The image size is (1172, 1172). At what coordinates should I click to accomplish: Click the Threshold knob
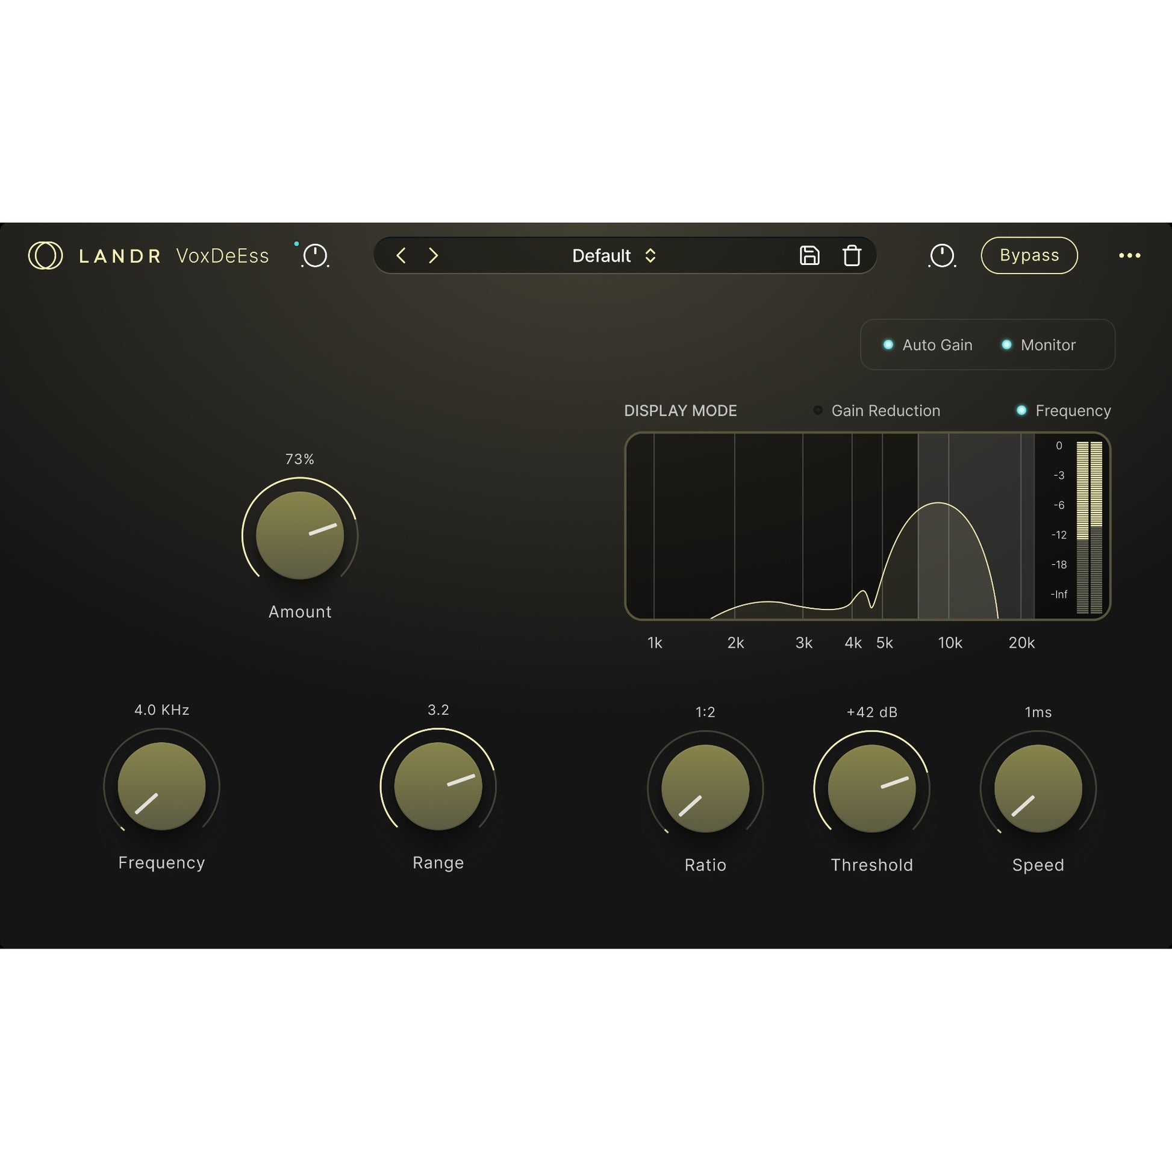click(x=871, y=788)
